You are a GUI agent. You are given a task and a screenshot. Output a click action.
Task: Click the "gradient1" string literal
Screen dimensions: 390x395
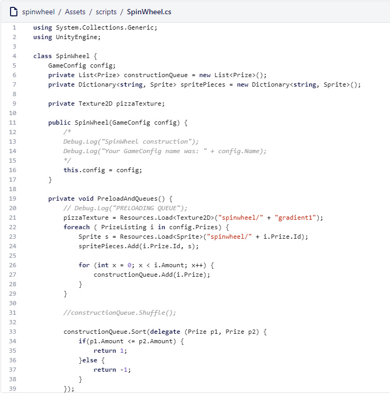coord(296,218)
